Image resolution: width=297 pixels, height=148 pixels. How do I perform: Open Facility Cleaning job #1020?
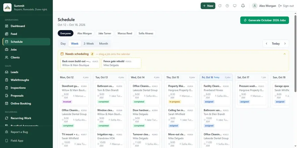pos(216,94)
